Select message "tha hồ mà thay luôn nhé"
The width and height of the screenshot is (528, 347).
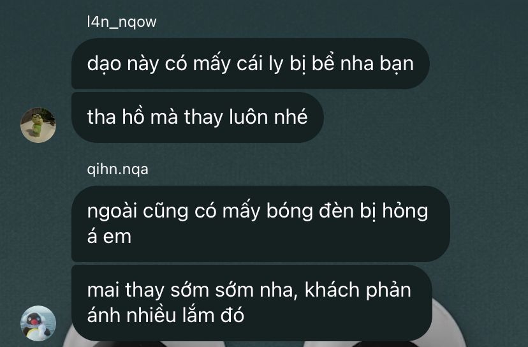coord(198,117)
